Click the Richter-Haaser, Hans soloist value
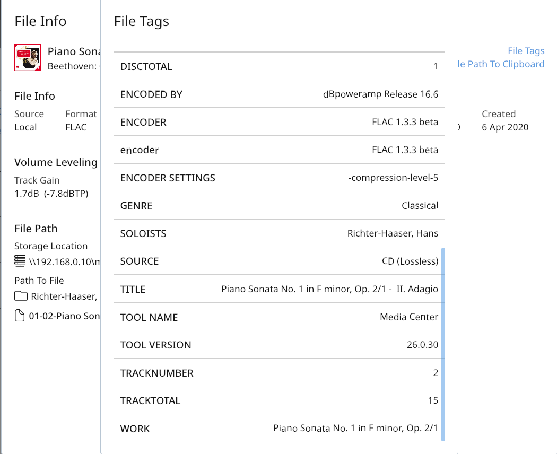 click(x=393, y=233)
